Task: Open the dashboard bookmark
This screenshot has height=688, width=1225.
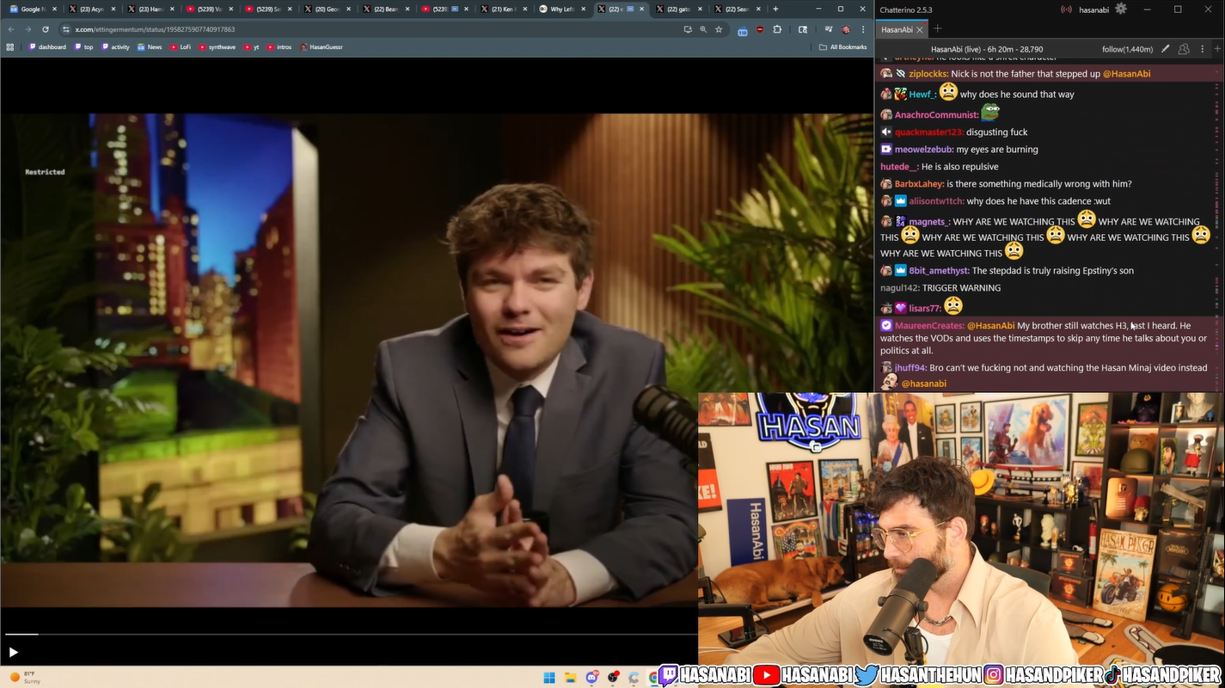Action: [x=47, y=47]
